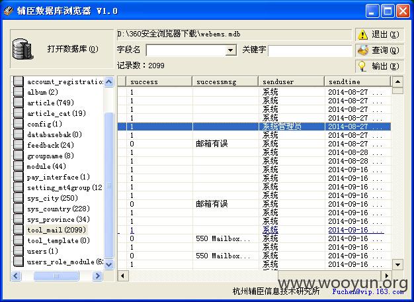Click the first 邮箱有误 cell dated 2014-08-27
Image resolution: width=414 pixels, height=302 pixels.
(226, 144)
